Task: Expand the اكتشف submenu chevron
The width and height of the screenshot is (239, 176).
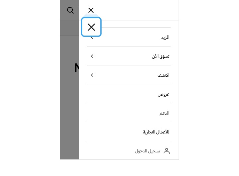Action: coord(92,75)
